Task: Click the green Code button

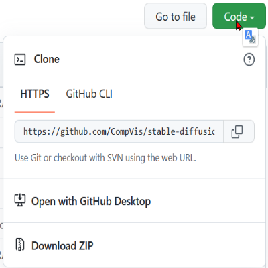Action: 239,16
